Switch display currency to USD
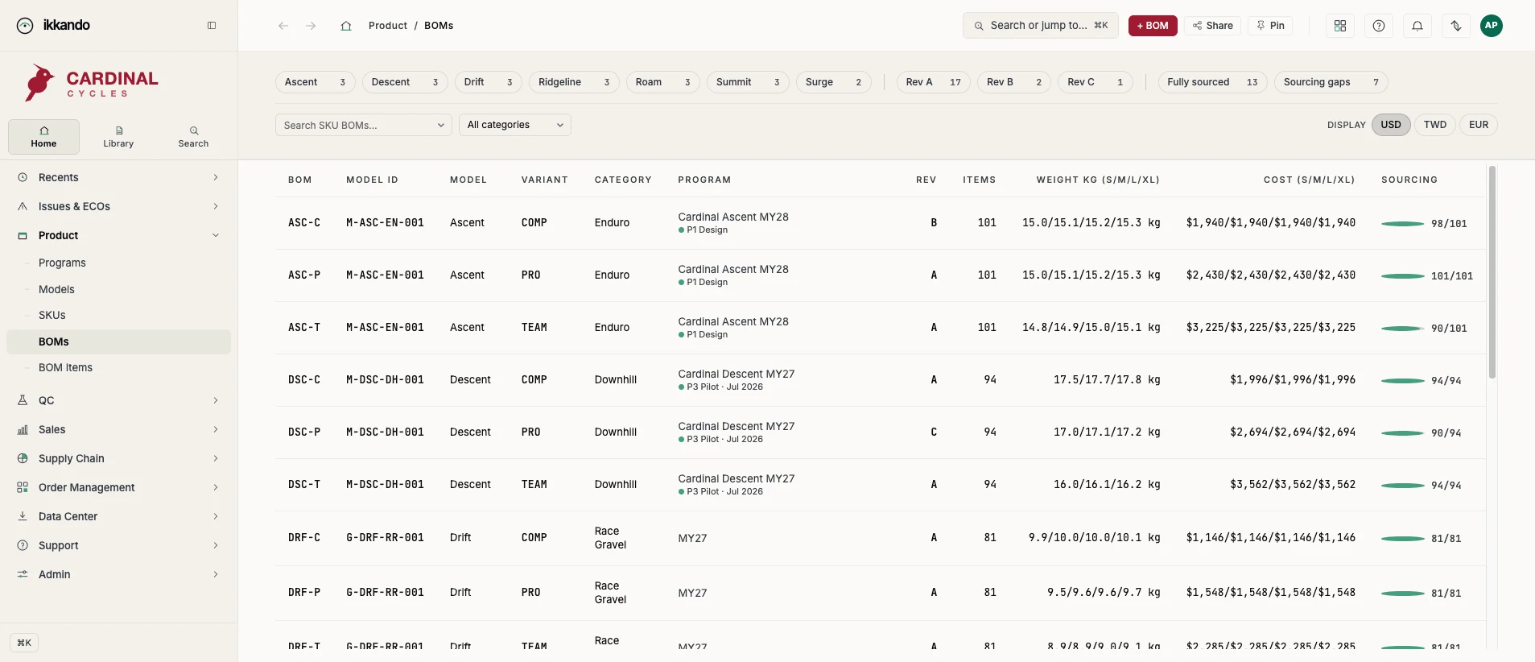 click(1391, 125)
